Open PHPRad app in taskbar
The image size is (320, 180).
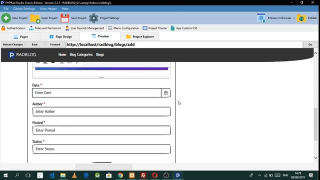click(x=178, y=175)
